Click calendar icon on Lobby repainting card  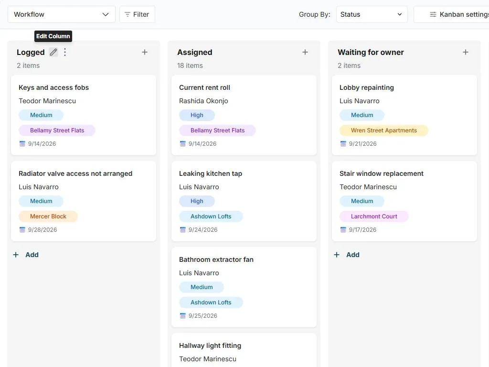pyautogui.click(x=343, y=143)
